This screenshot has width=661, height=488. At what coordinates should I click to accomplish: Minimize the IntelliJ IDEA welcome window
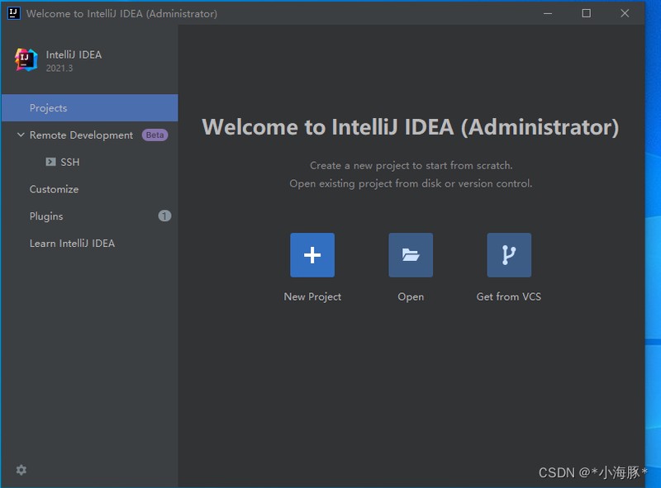[x=548, y=13]
